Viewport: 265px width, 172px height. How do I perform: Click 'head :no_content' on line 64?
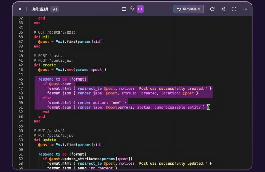[95, 168]
